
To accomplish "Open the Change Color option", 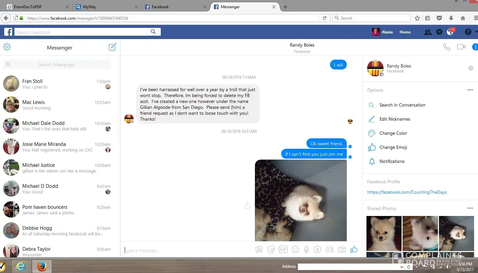I will (393, 133).
